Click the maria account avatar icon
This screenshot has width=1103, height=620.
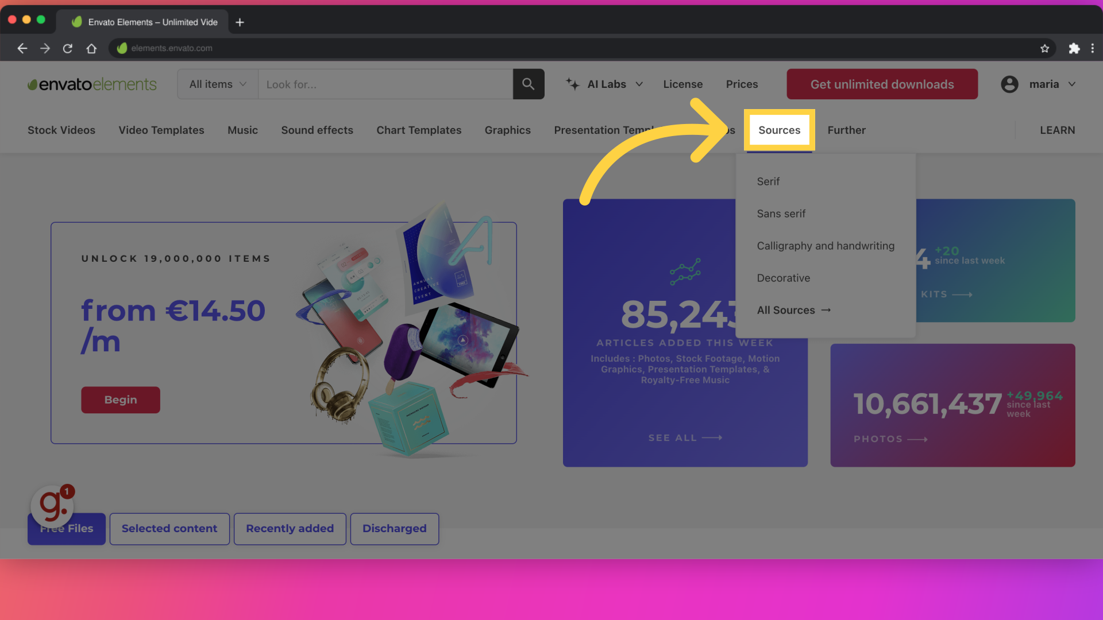(x=1009, y=84)
